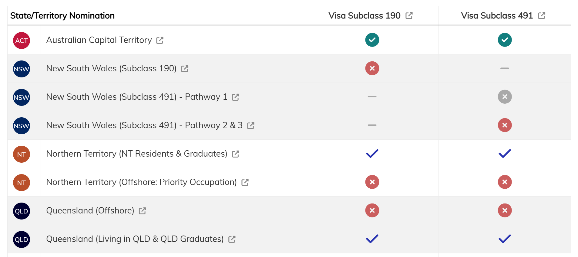The image size is (578, 257).
Task: Click external link icon for NSW 491 Pathway 1
Action: tap(235, 97)
